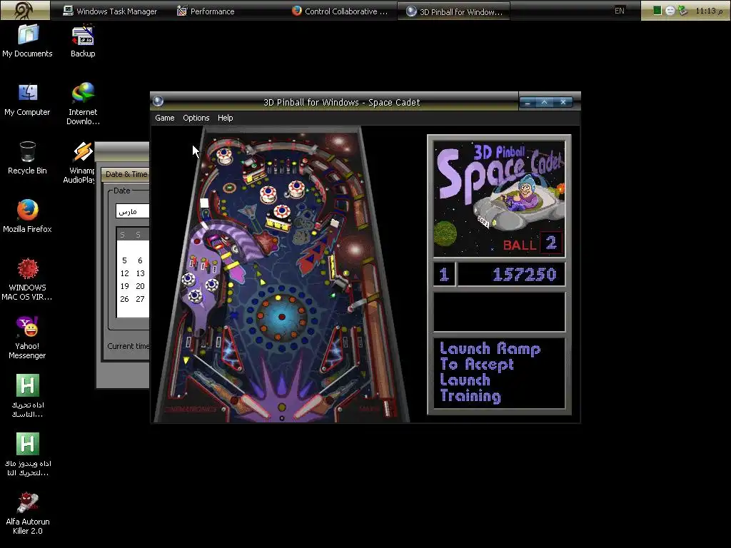Select the upper green H tool icon
Viewport: 731px width, 548px height.
tap(28, 396)
